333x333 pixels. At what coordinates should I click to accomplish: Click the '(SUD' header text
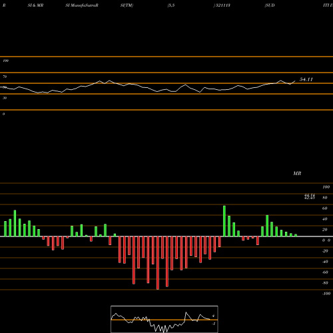270,5
